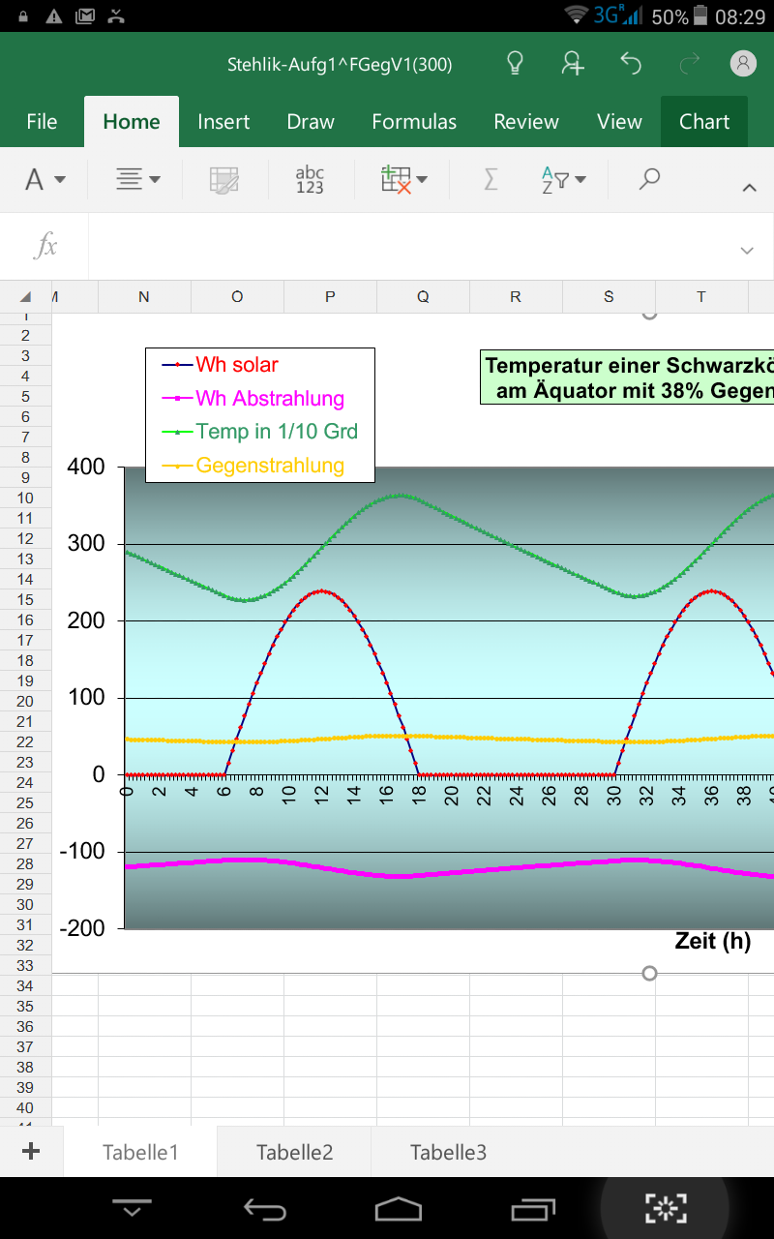Switch to the Insert tab
Image resolution: width=774 pixels, height=1239 pixels.
(x=223, y=122)
